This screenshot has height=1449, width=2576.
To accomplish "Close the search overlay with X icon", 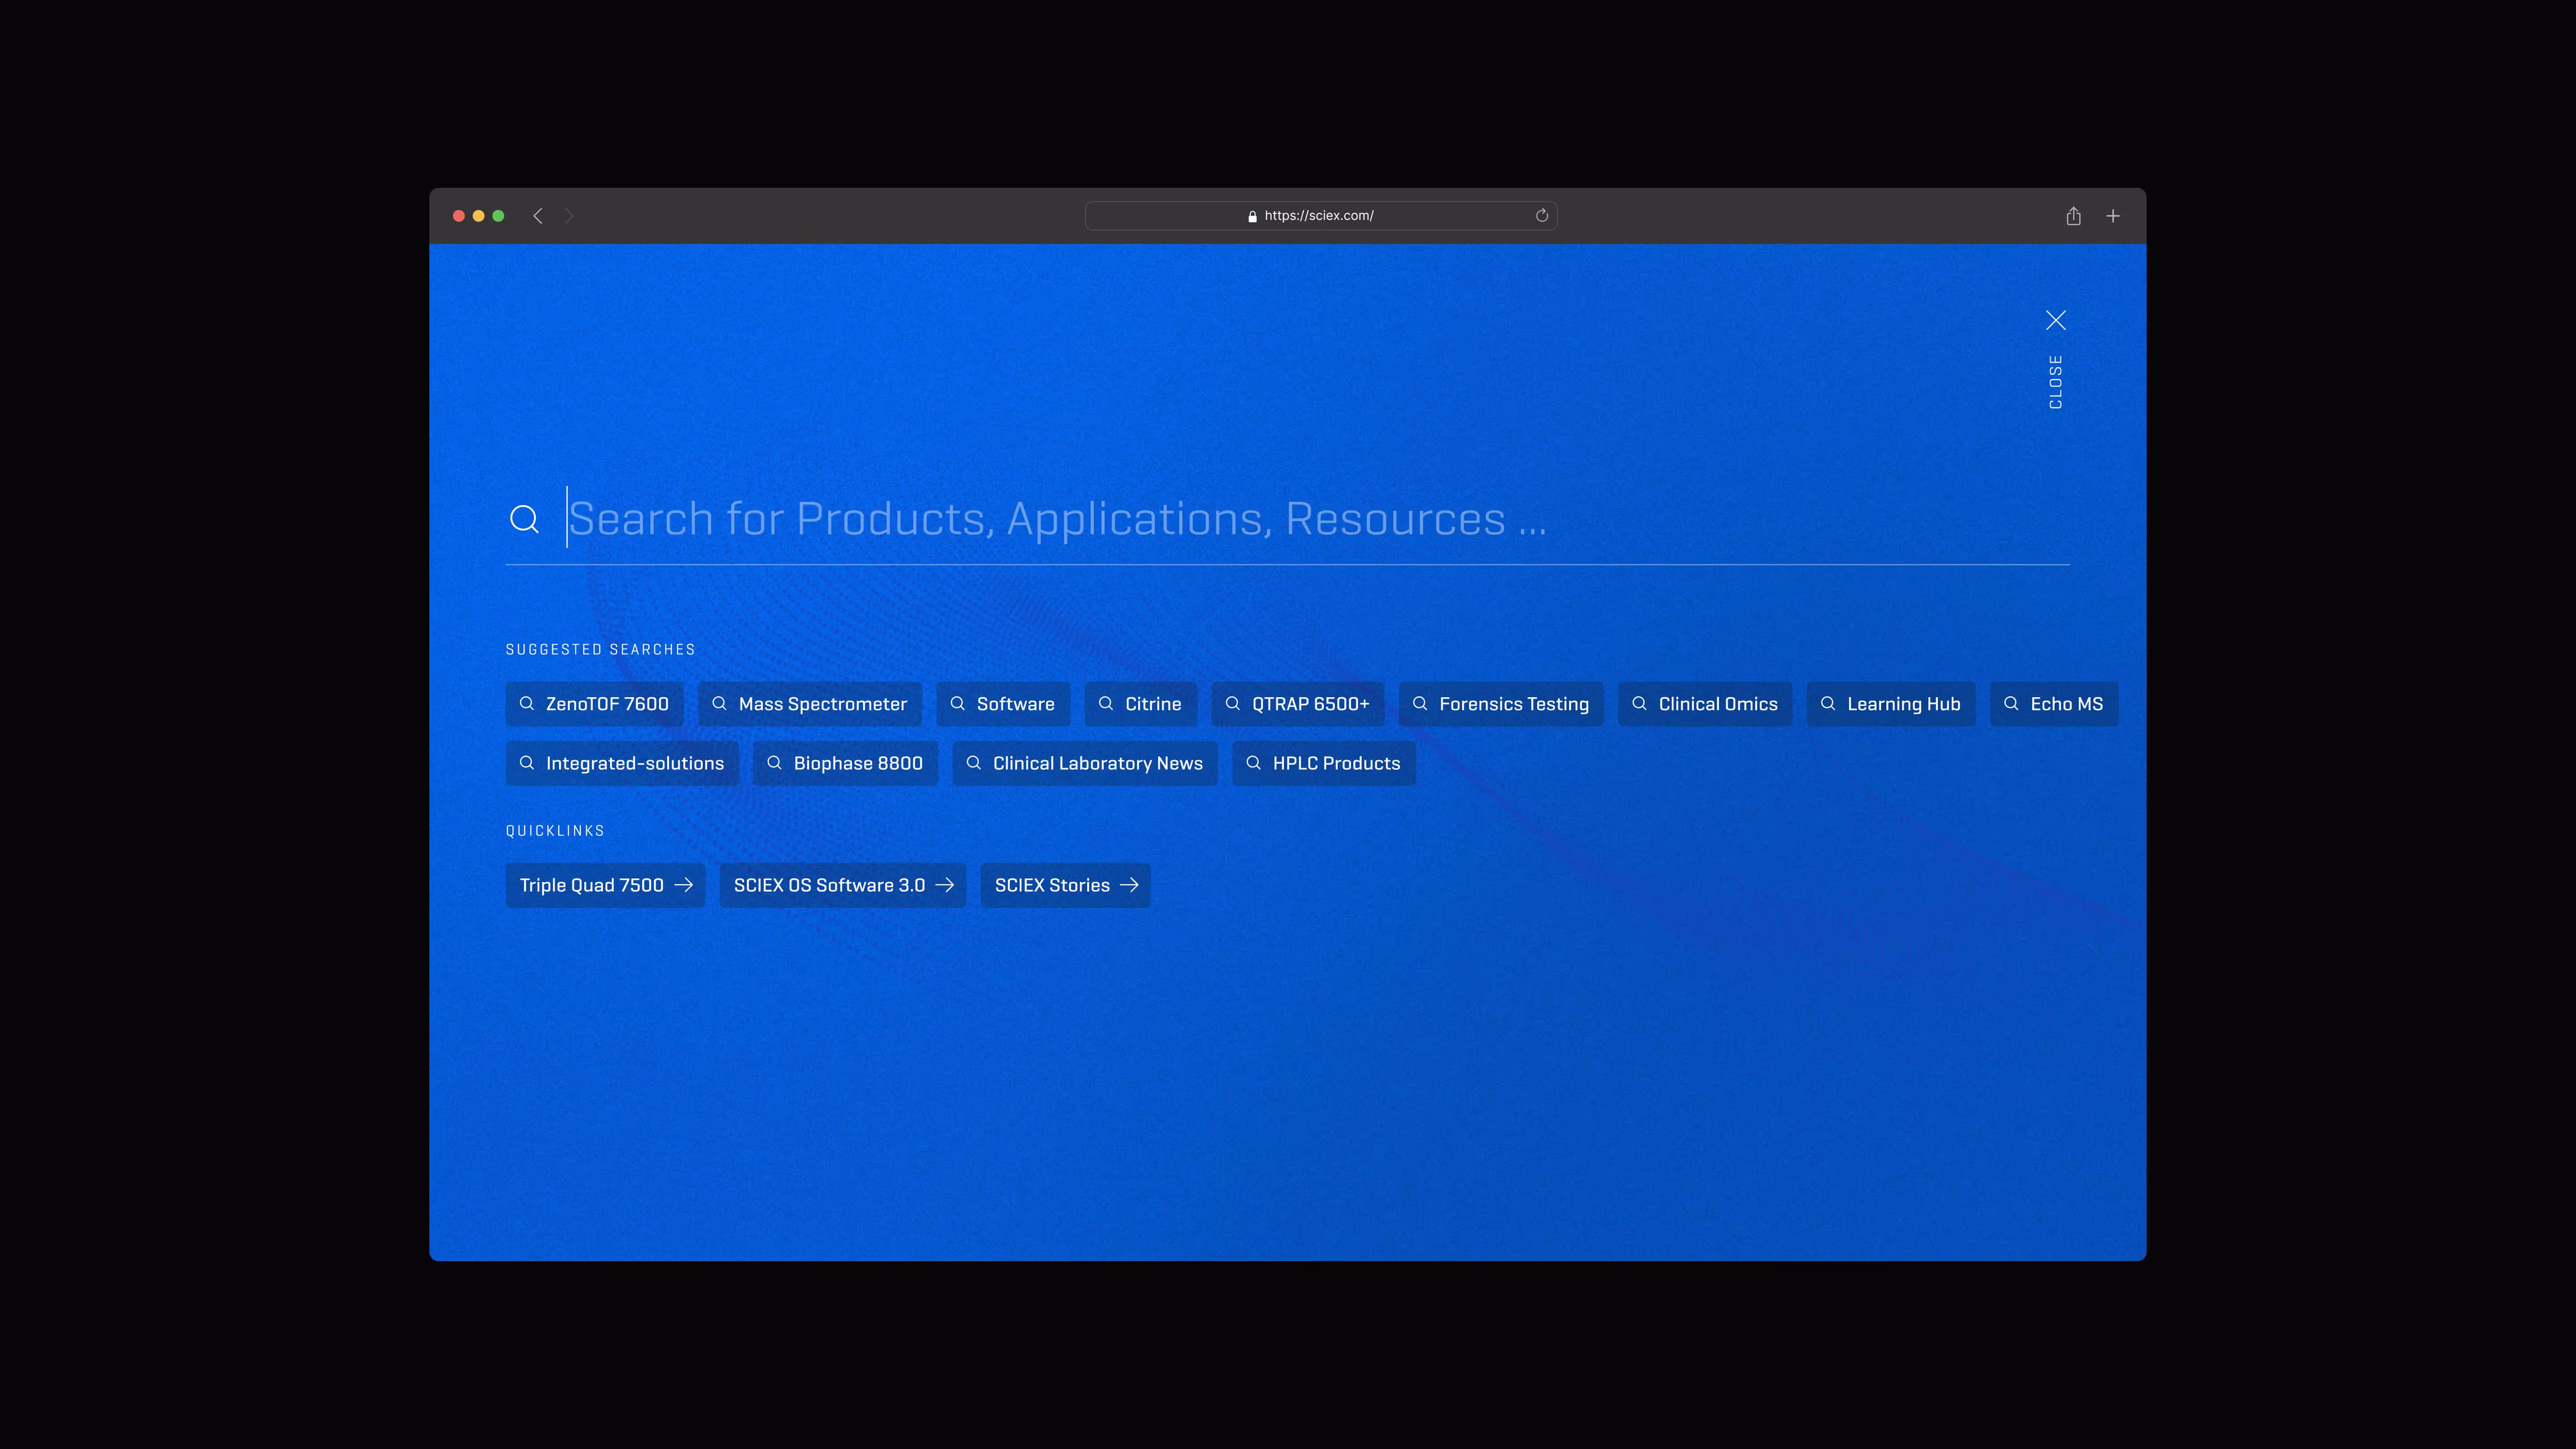I will (2056, 320).
